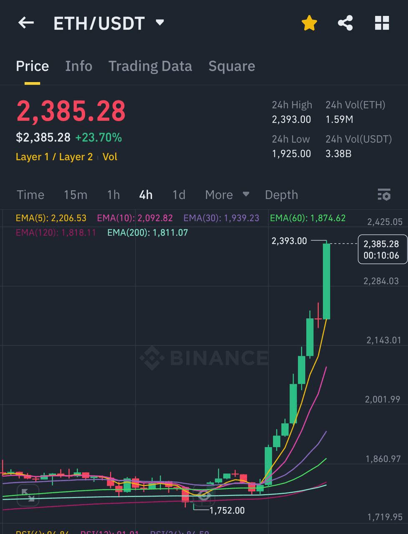Open the Layer 1 / Layer 2 tag
Viewport: 408px width, 534px height.
[x=54, y=157]
